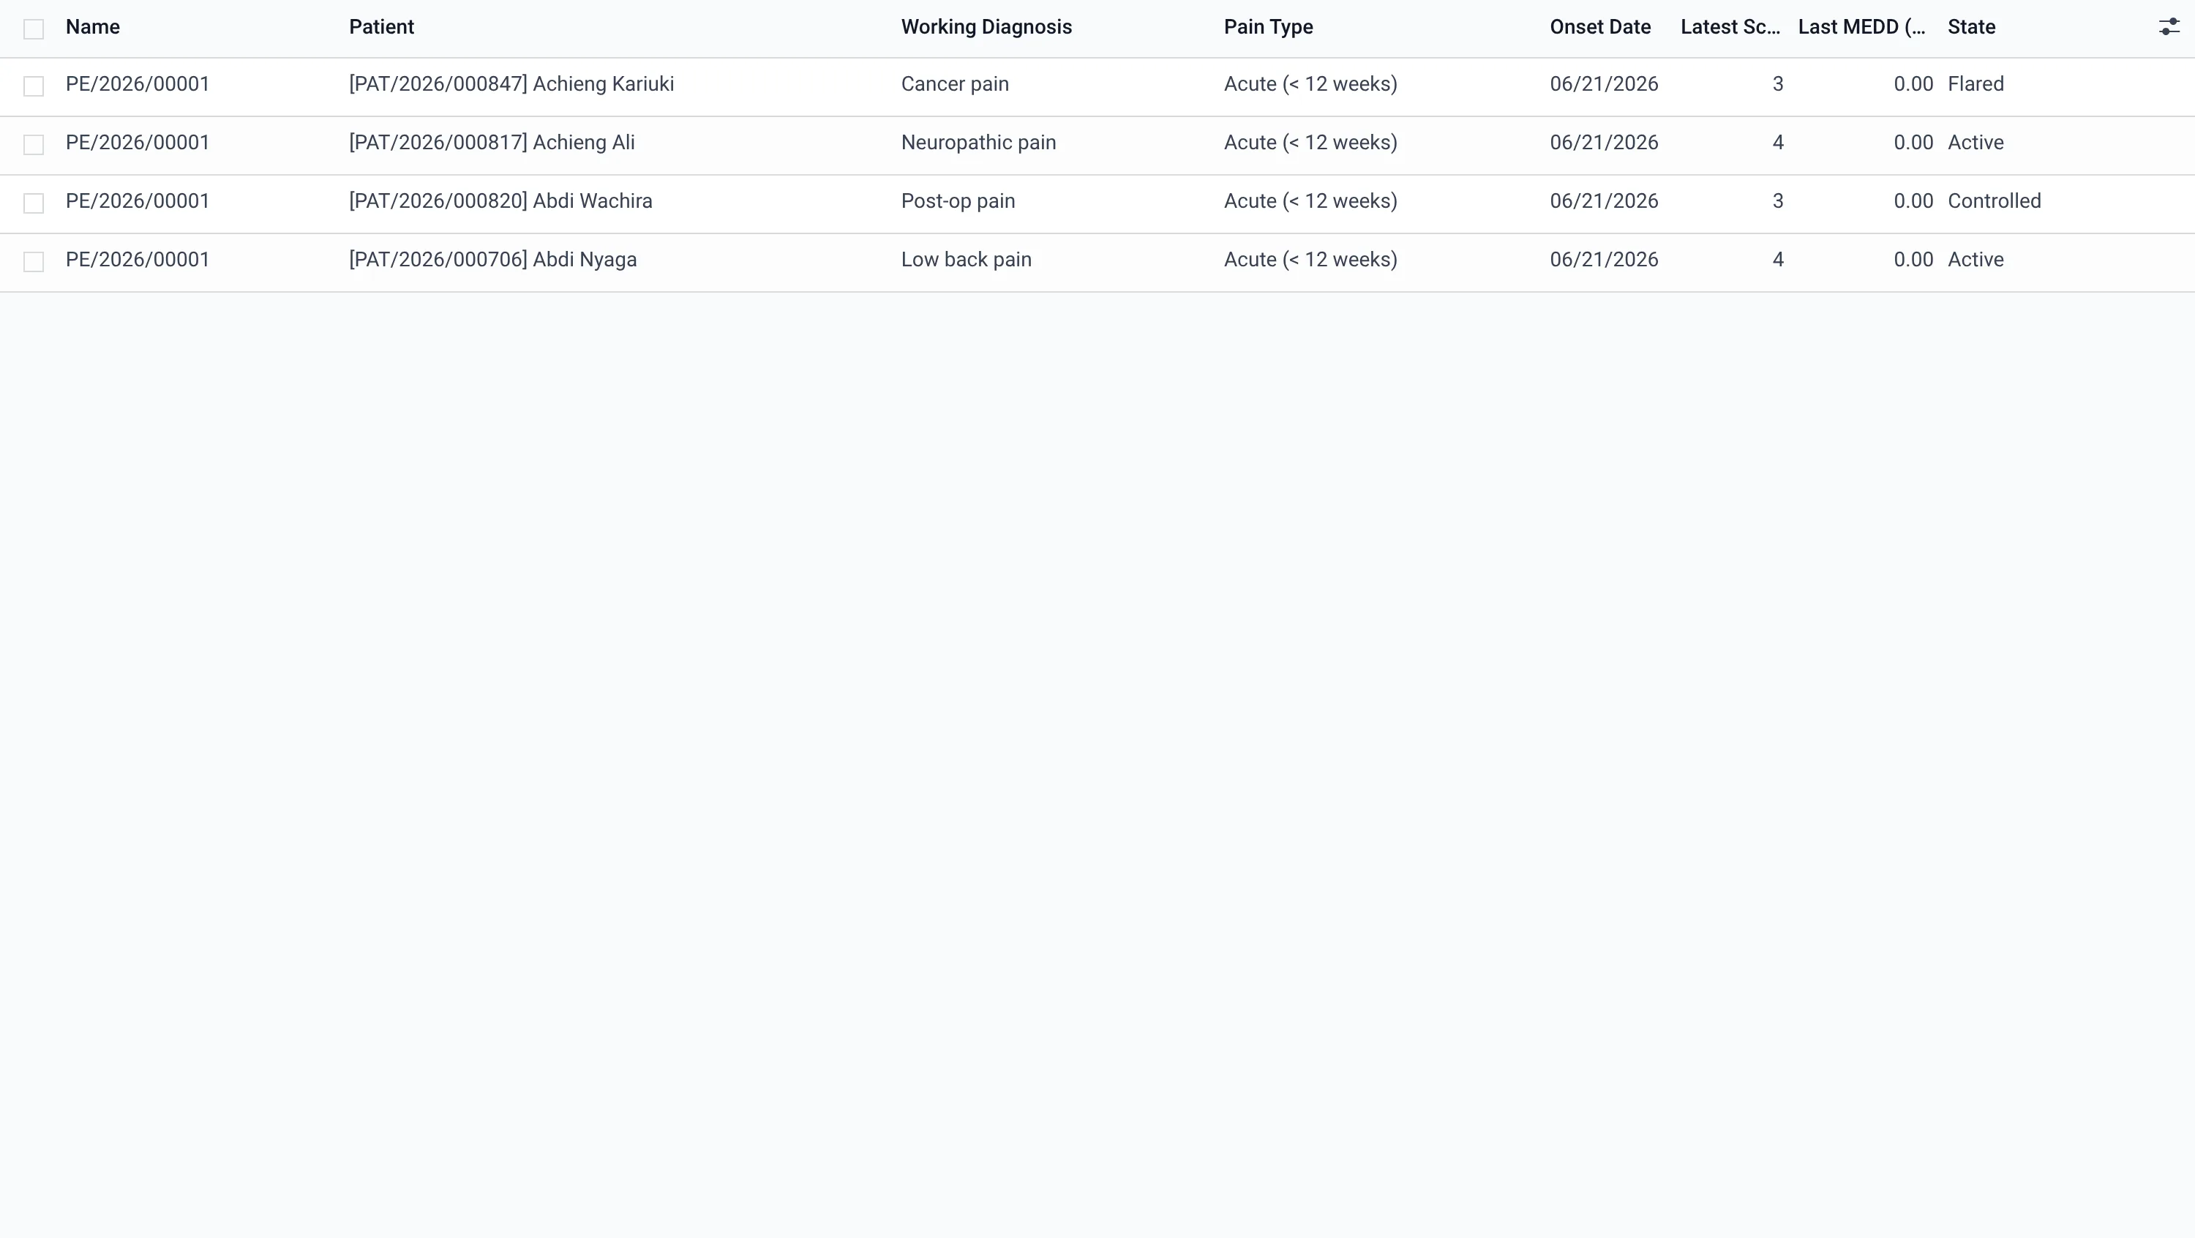Tick the checkbox for Abdi Wachira's row

(33, 203)
